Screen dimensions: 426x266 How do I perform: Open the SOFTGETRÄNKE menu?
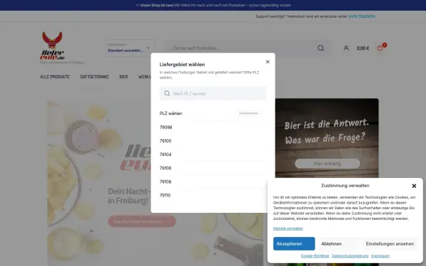(94, 77)
